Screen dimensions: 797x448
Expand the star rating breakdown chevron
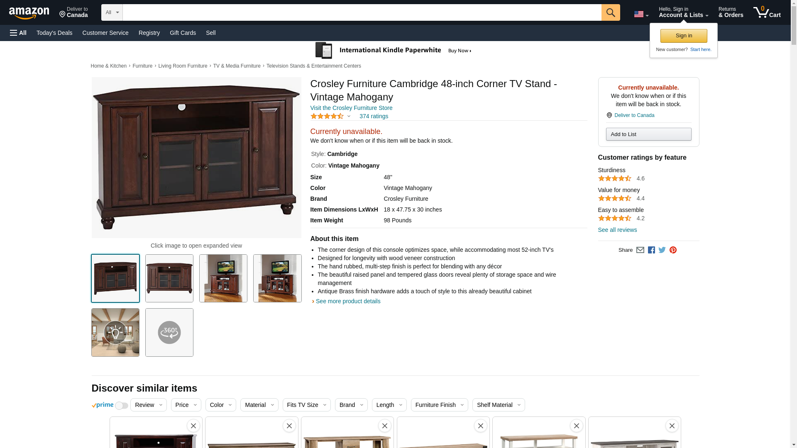[x=349, y=117]
